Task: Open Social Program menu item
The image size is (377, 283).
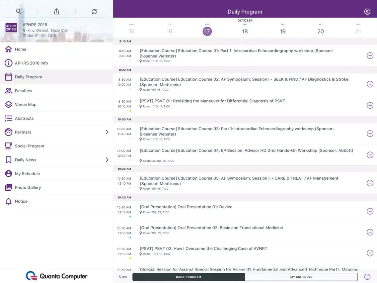Action: coord(56,146)
